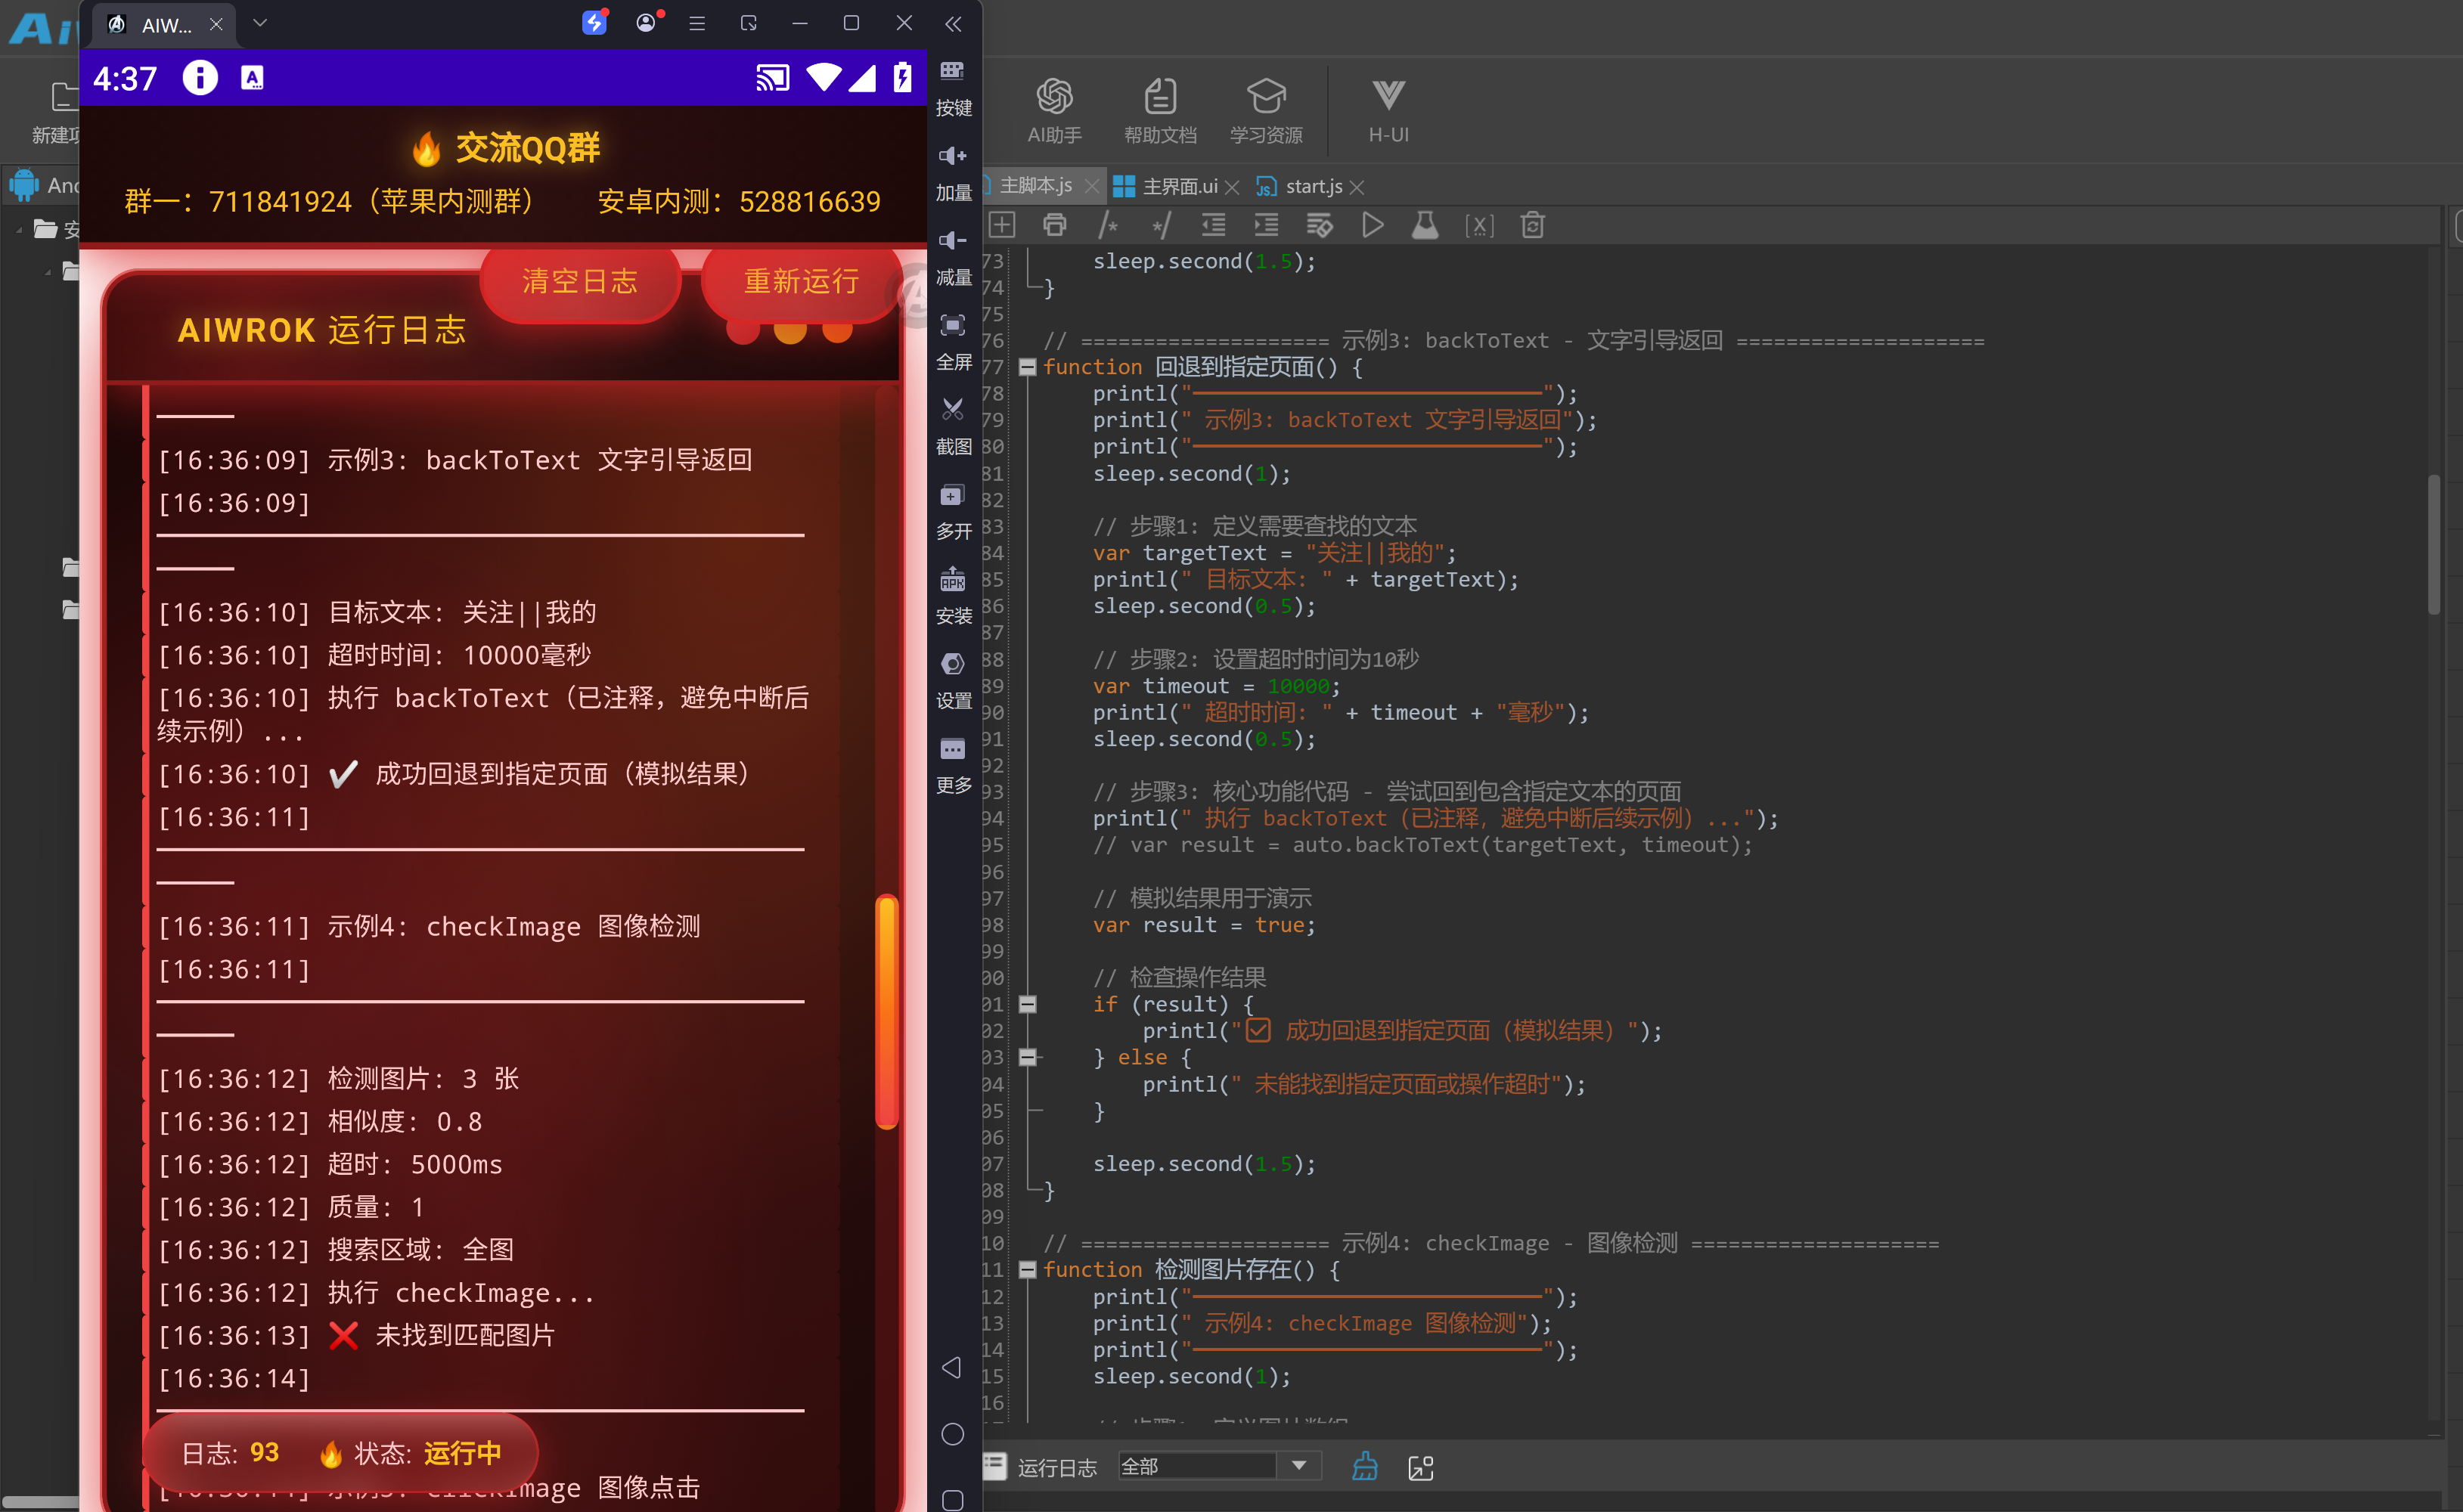Click the 'var result = true' line

(1204, 925)
